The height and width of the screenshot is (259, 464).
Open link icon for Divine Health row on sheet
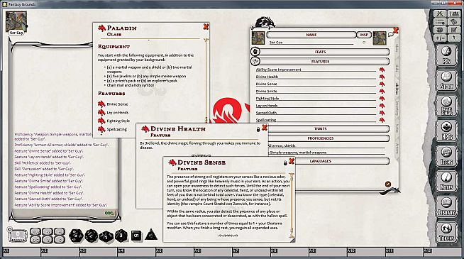click(382, 77)
